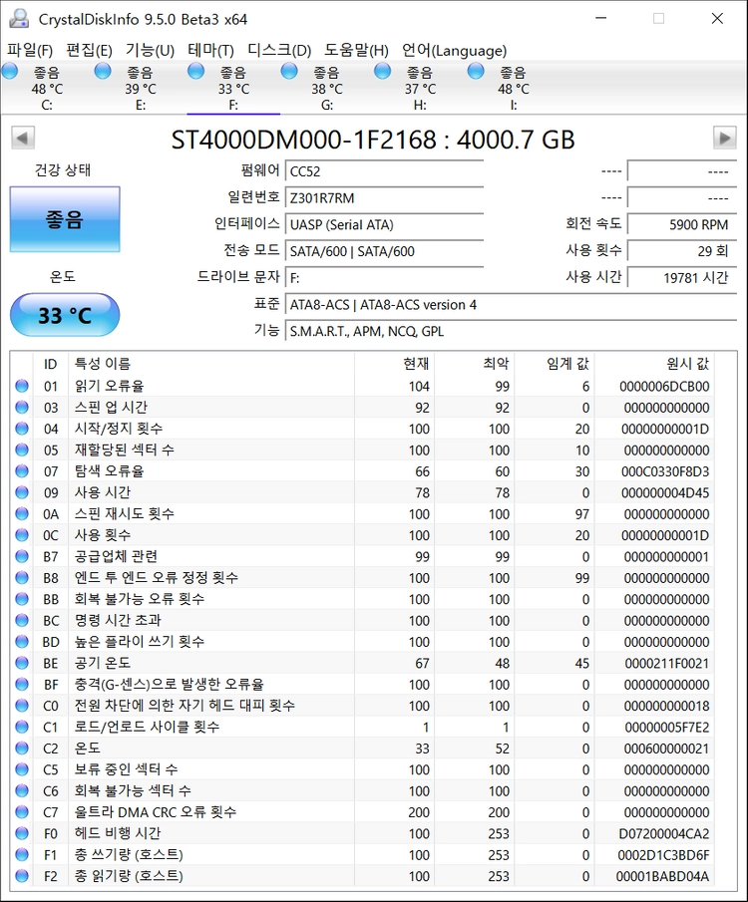The height and width of the screenshot is (902, 748).
Task: Go to next disk with right arrow
Action: pyautogui.click(x=724, y=139)
